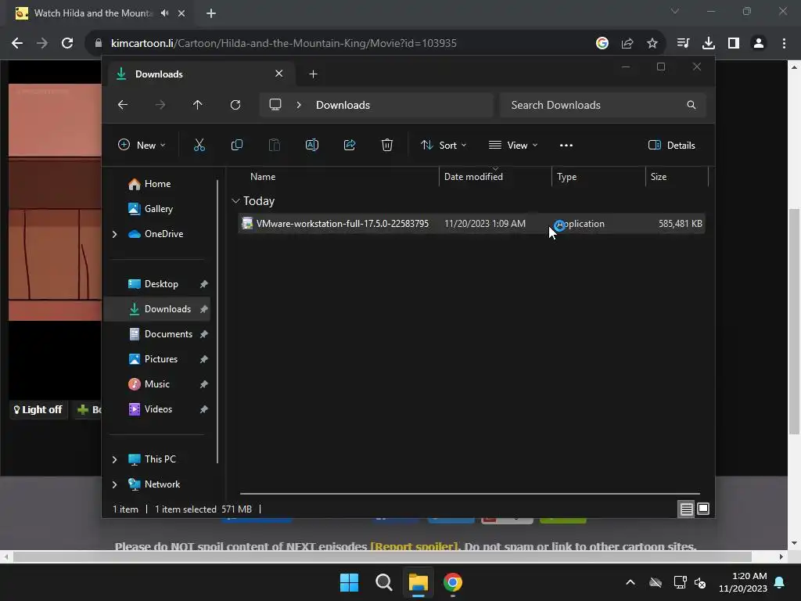This screenshot has width=801, height=601.
Task: Open Gallery in the navigation pane
Action: [x=158, y=208]
